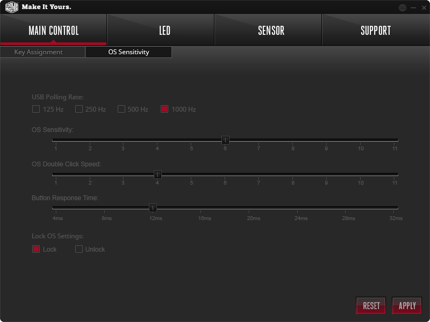Click the OS Sensitivity slider handle
Viewport: 430px width, 322px height.
coord(225,140)
